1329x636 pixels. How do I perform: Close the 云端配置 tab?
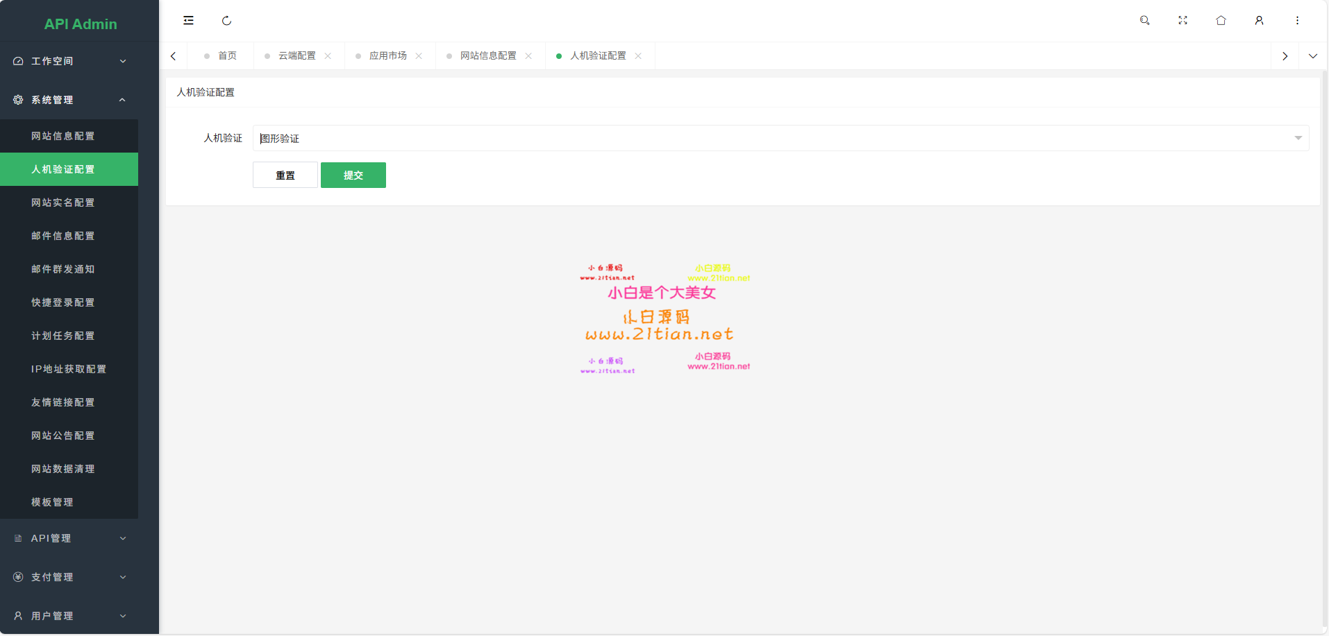click(x=328, y=56)
